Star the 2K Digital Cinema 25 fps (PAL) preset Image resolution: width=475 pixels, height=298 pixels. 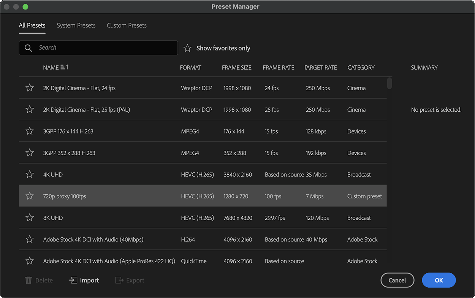pyautogui.click(x=30, y=109)
